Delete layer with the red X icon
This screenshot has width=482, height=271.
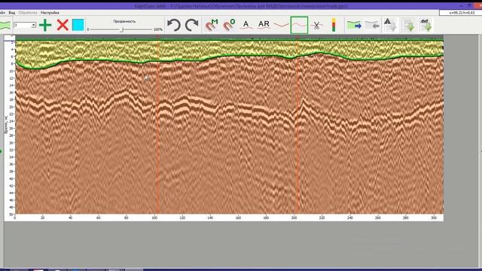[63, 25]
